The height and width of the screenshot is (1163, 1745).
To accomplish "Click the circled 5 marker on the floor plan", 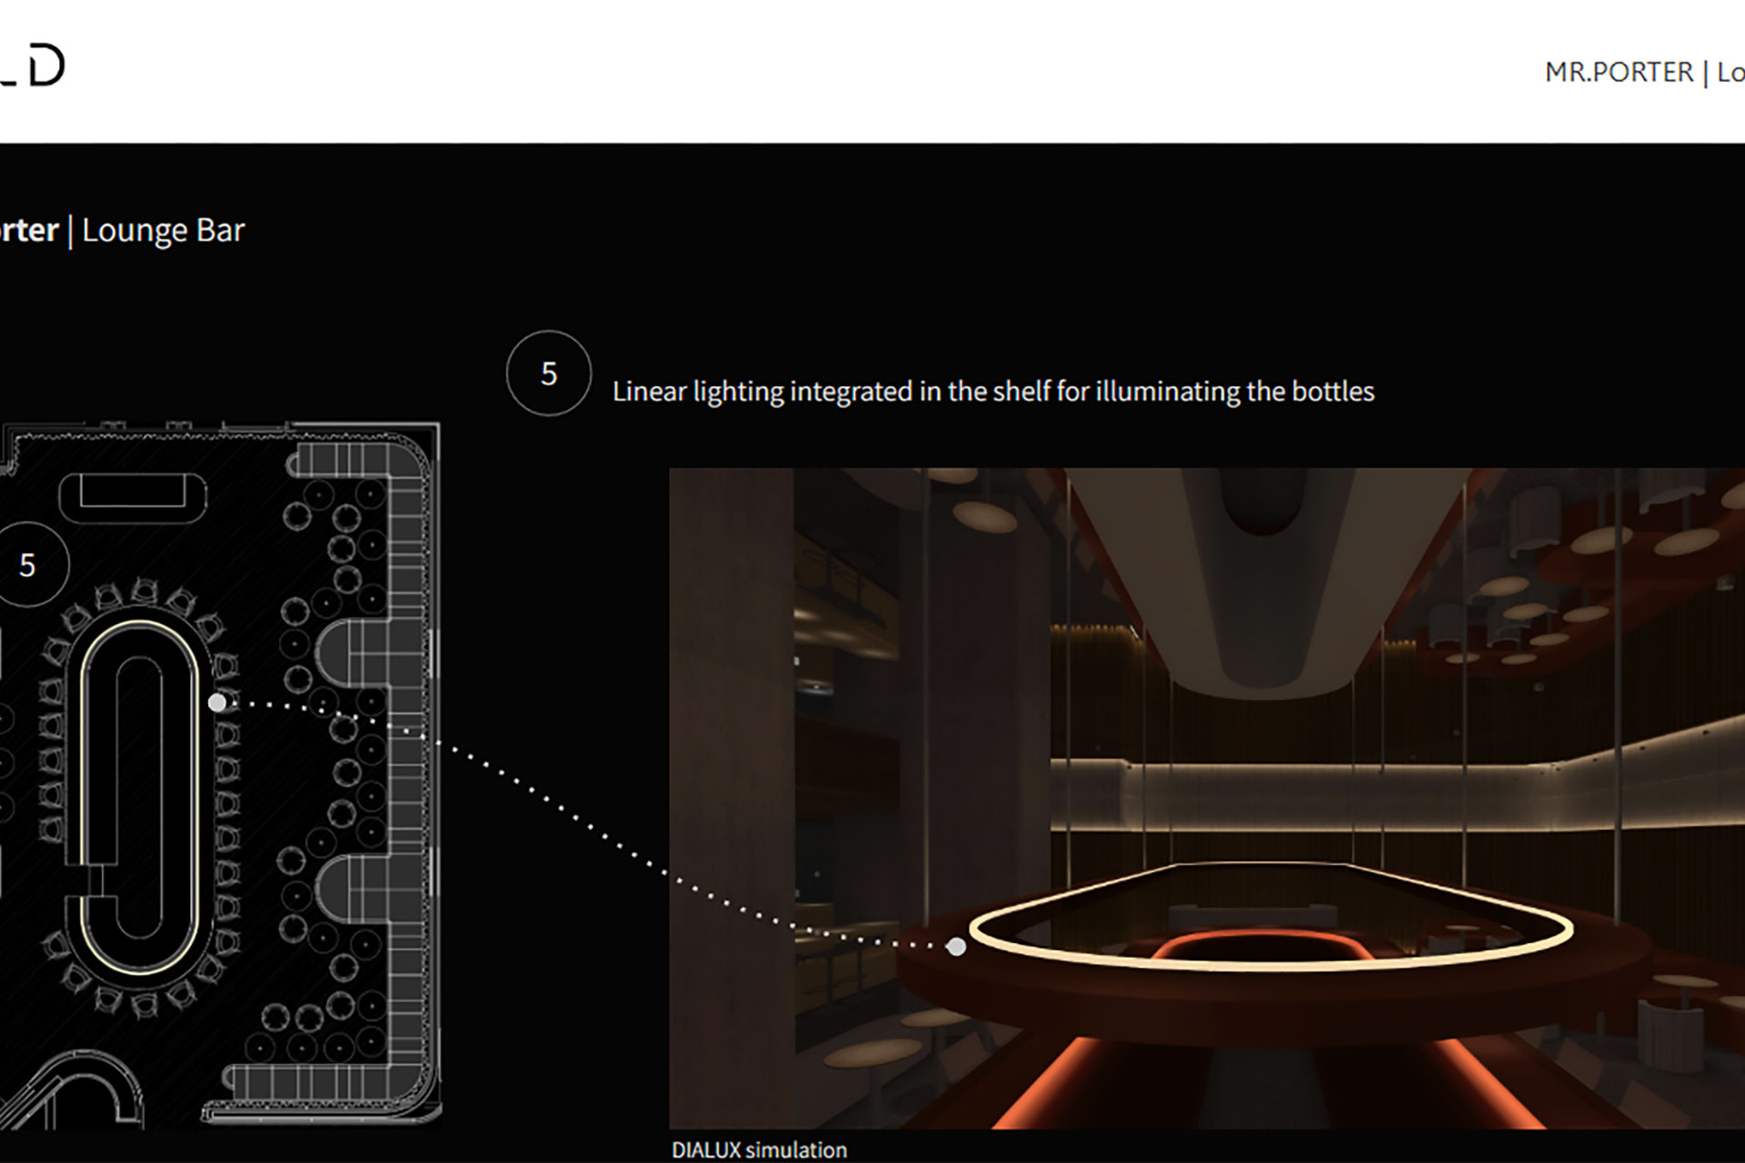I will pyautogui.click(x=29, y=565).
